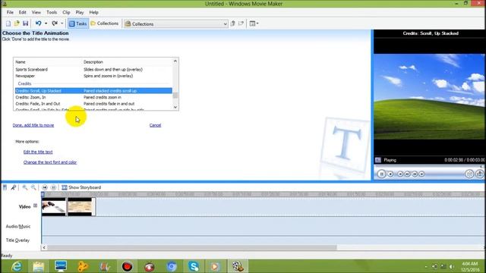Click Next Frame in preview monitor
The image size is (486, 273).
click(415, 174)
